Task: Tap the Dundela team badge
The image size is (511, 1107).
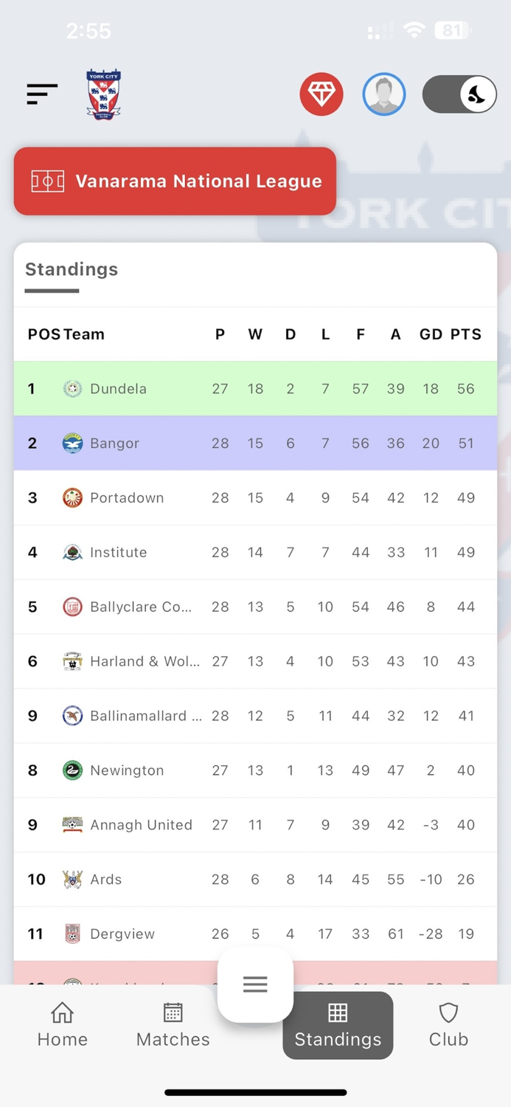Action: [x=72, y=388]
